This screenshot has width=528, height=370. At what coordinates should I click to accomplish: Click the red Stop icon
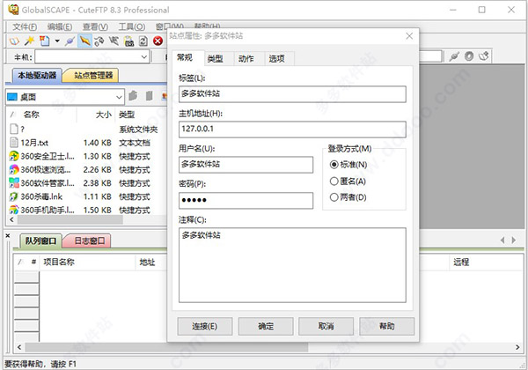coord(158,41)
